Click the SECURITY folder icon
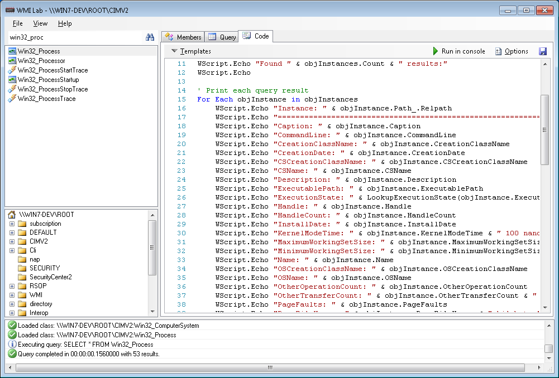This screenshot has height=378, width=559. 22,268
